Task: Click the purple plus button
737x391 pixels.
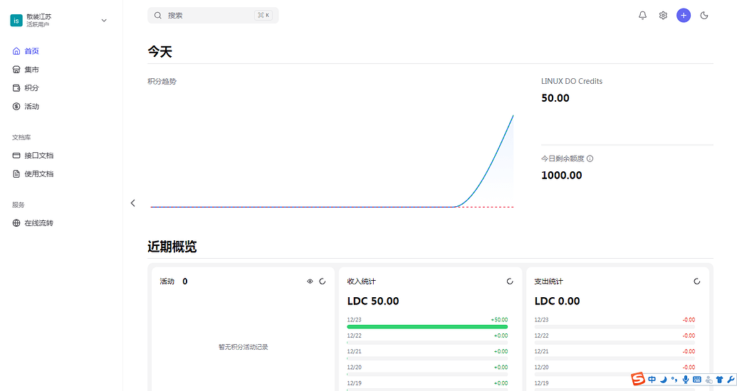Action: 684,16
